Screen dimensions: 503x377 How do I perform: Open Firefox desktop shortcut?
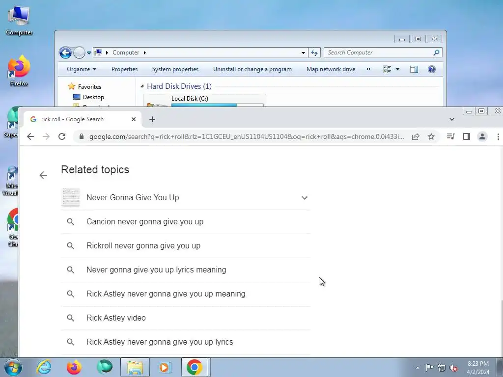pos(19,71)
